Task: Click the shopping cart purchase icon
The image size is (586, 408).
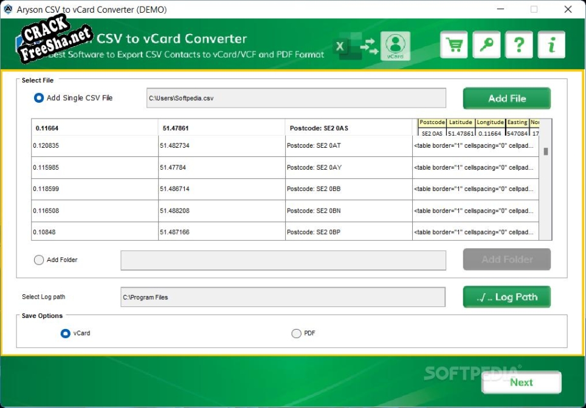Action: pyautogui.click(x=453, y=45)
